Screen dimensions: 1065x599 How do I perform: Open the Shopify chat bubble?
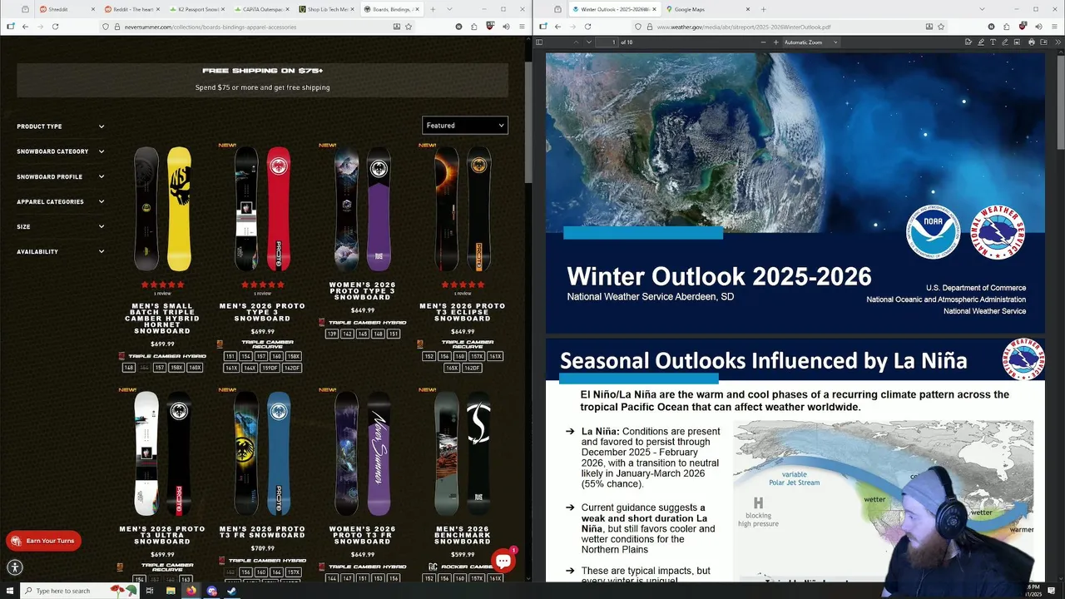pos(503,561)
